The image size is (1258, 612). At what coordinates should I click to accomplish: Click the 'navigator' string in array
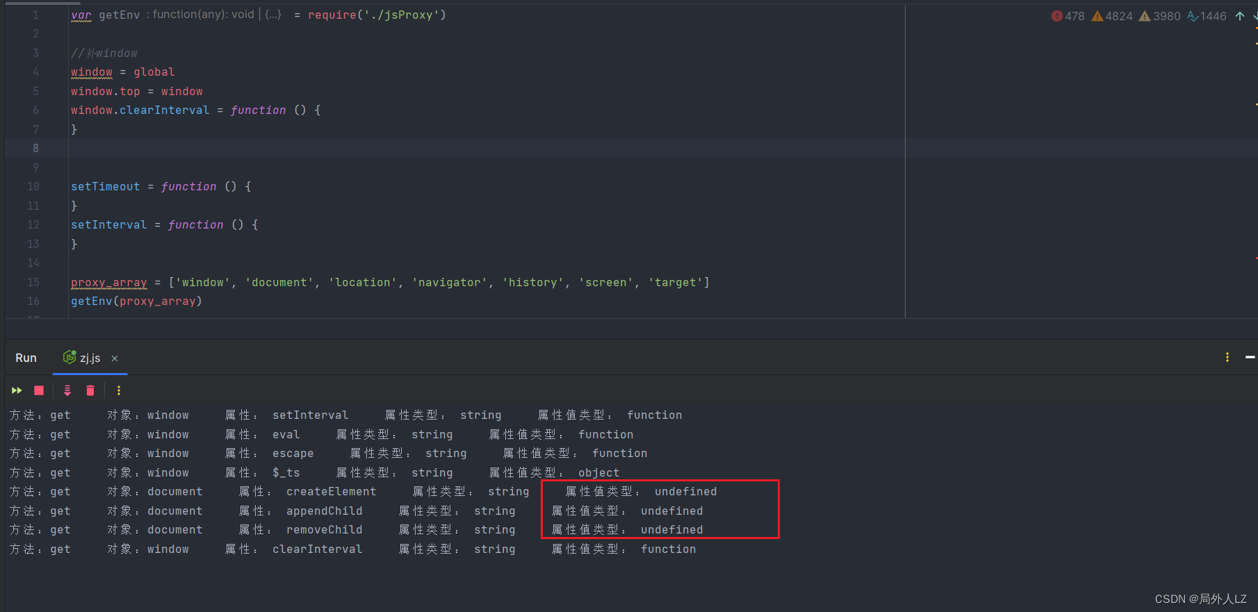[x=450, y=282]
